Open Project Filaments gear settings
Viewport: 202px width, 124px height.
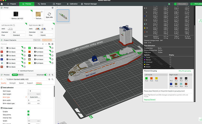(x=52, y=44)
